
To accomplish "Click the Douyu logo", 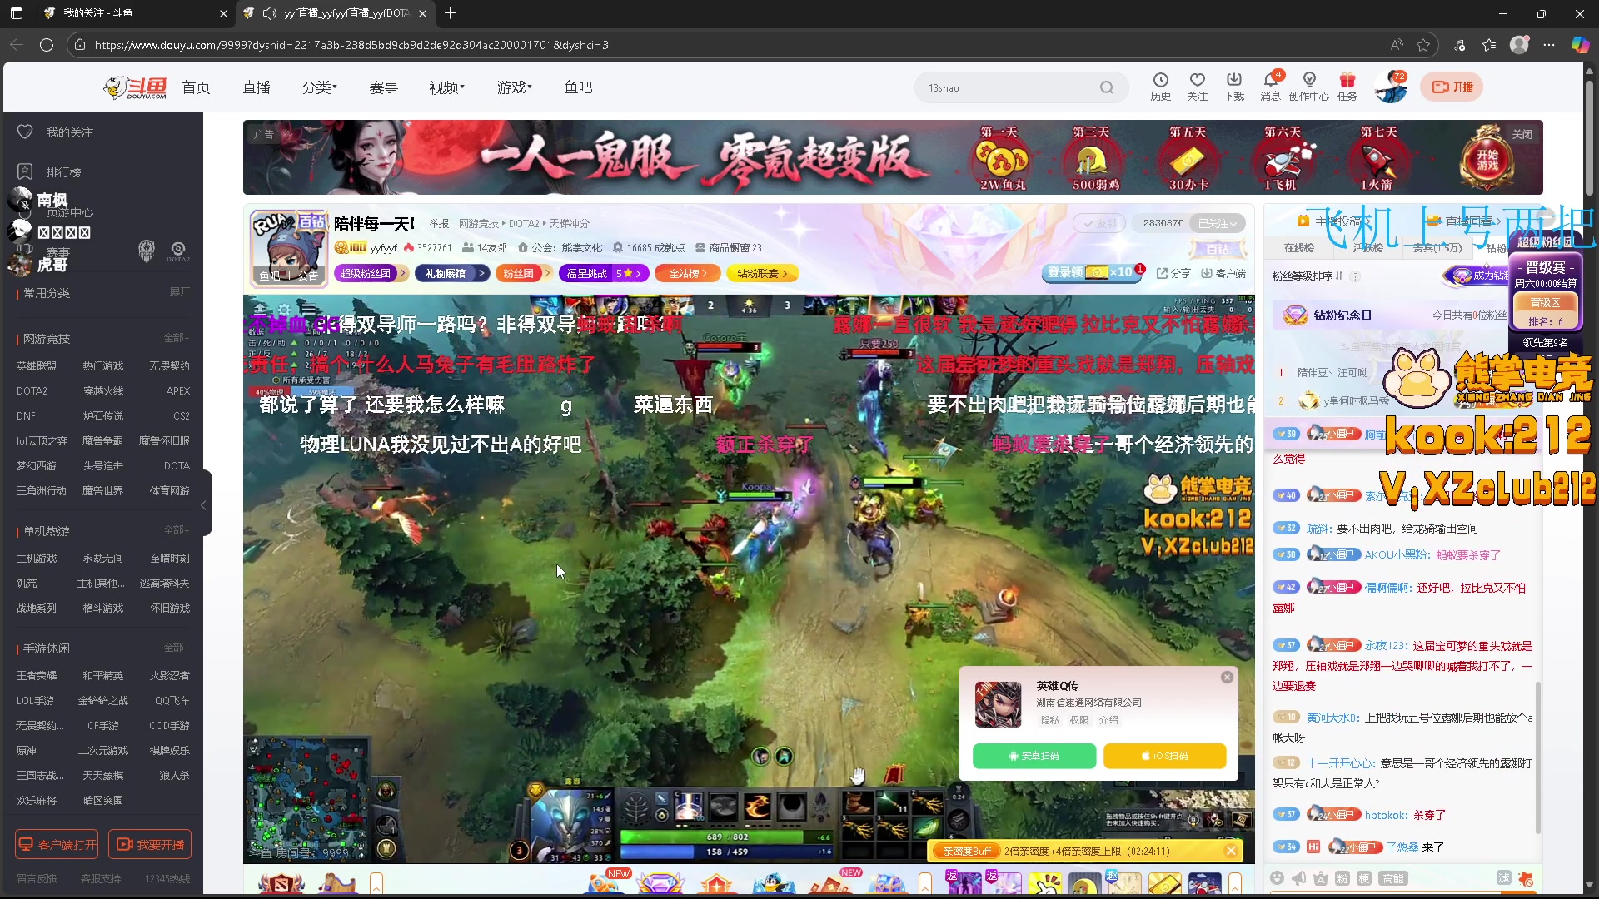I will (x=136, y=87).
